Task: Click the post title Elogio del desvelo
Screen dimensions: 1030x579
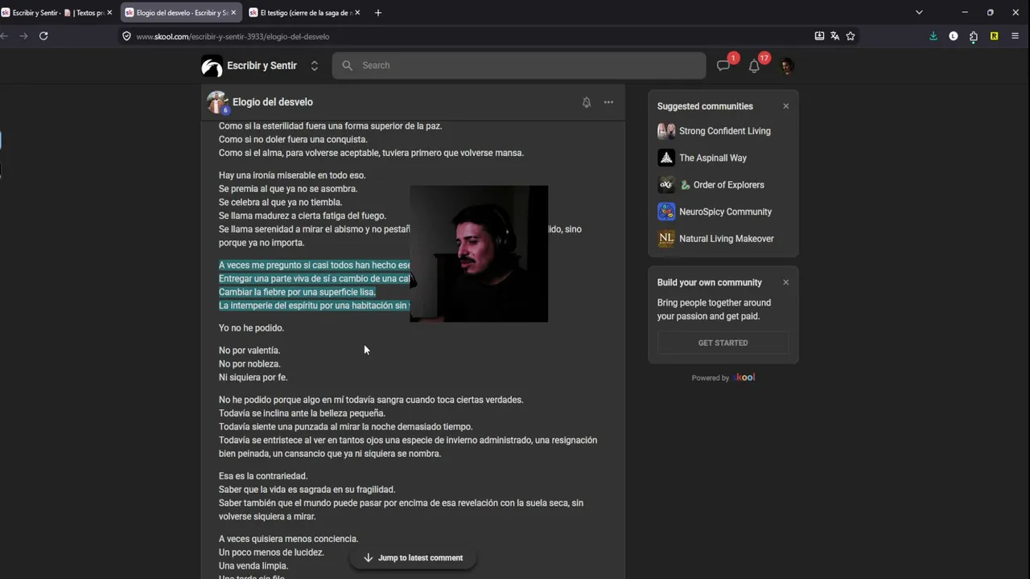Action: 273,102
